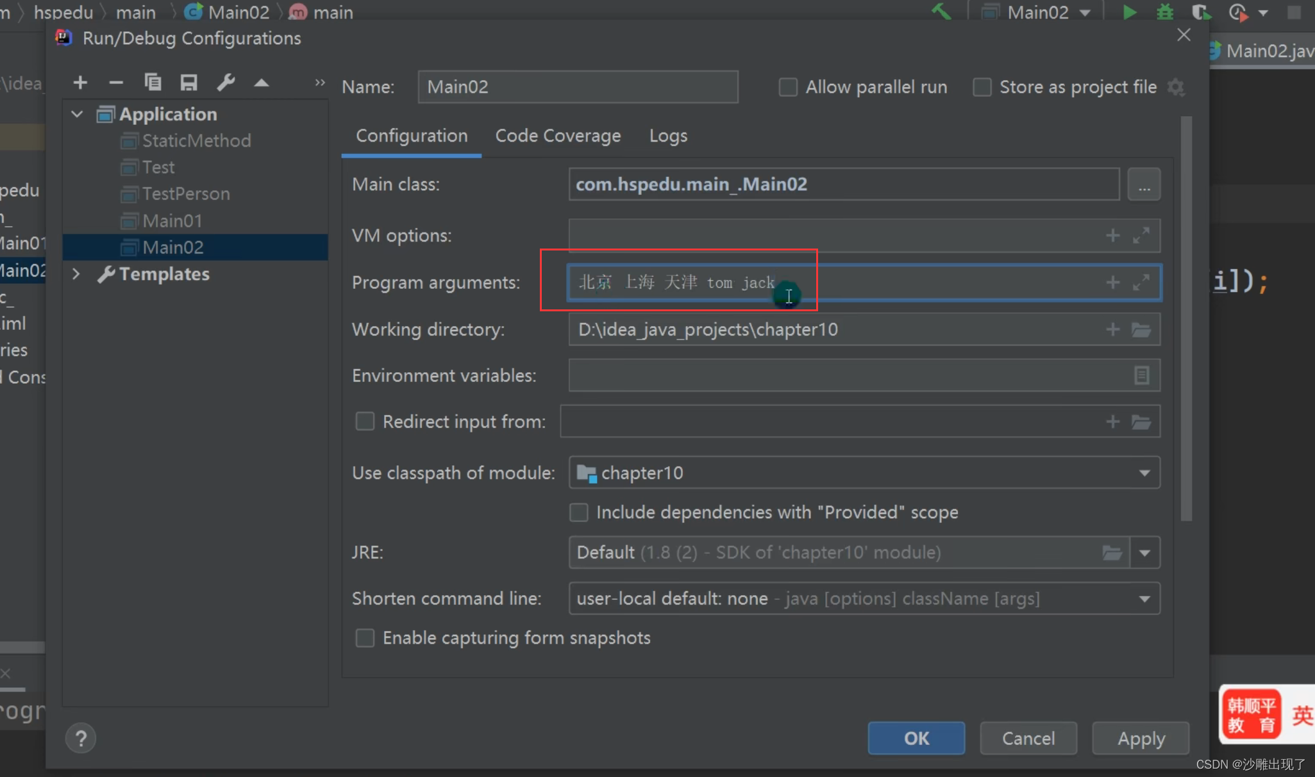
Task: Copy the selected configuration
Action: tap(153, 83)
